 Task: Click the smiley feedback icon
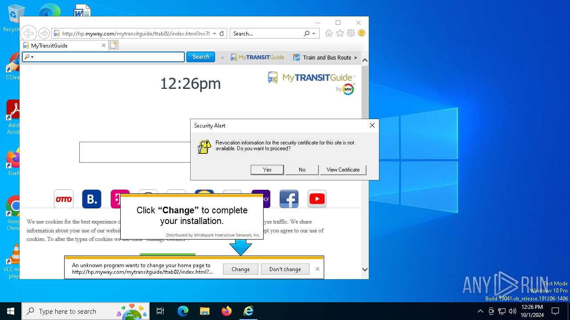tap(362, 33)
